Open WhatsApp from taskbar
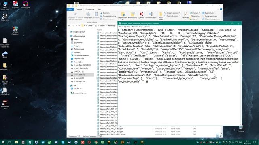Viewport: 259px width, 145px height. 49,142
